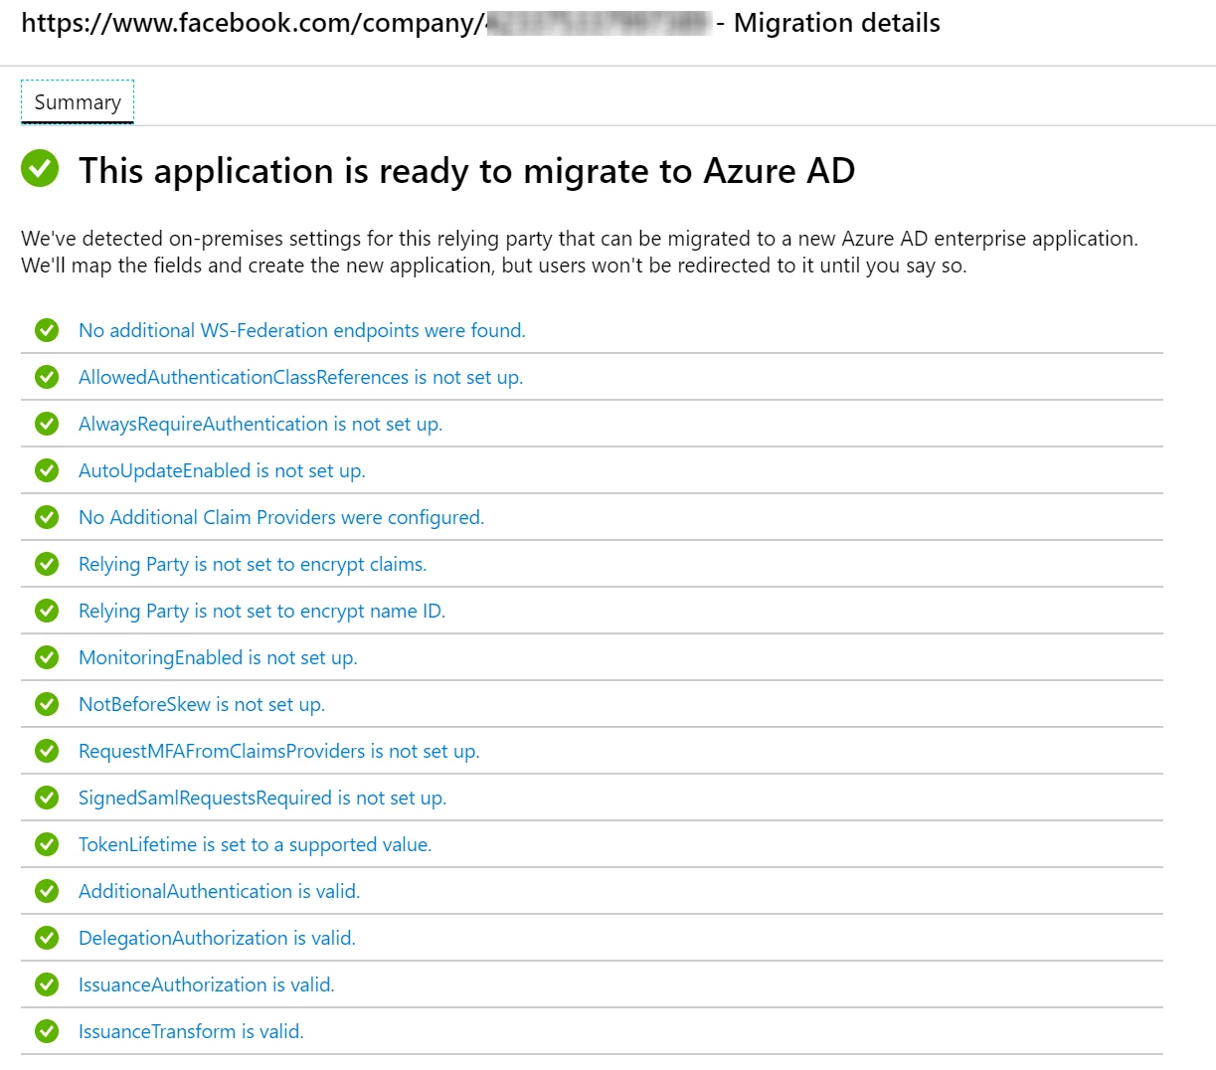This screenshot has height=1070, width=1216.
Task: Click green check icon beside WS-Federation endpoints row
Action: [x=47, y=330]
